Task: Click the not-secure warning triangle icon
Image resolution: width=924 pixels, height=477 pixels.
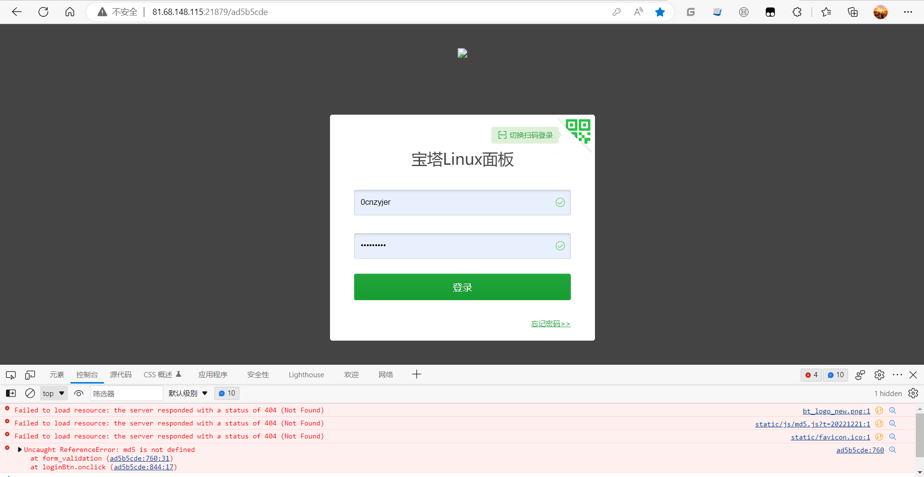Action: click(102, 12)
